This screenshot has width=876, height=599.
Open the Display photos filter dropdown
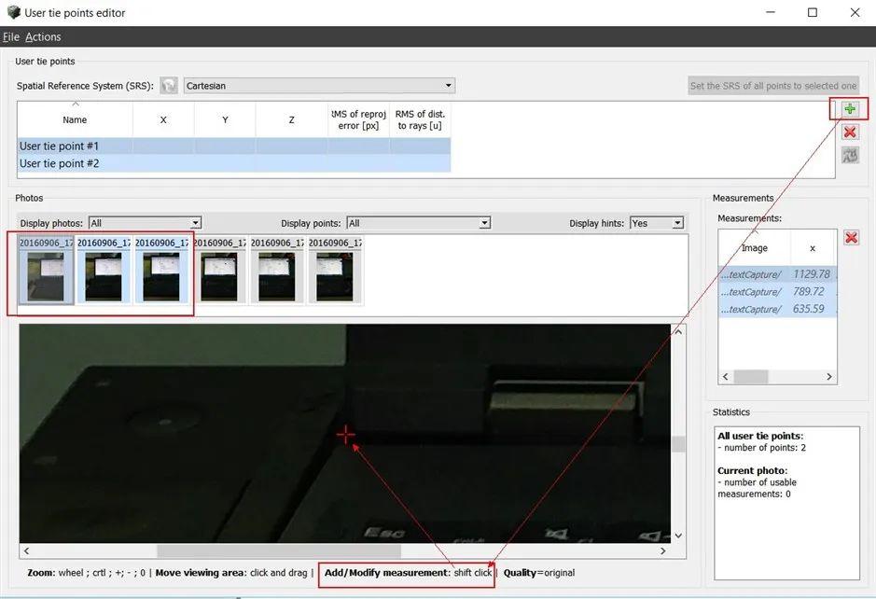pos(194,222)
